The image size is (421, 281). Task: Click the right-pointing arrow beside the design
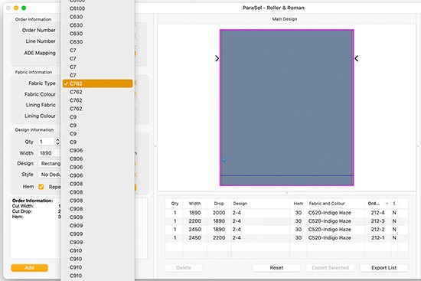click(217, 58)
